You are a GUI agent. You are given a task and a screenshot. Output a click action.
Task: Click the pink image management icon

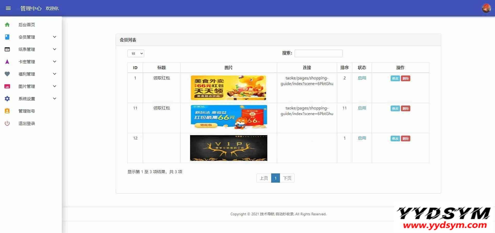tap(7, 86)
